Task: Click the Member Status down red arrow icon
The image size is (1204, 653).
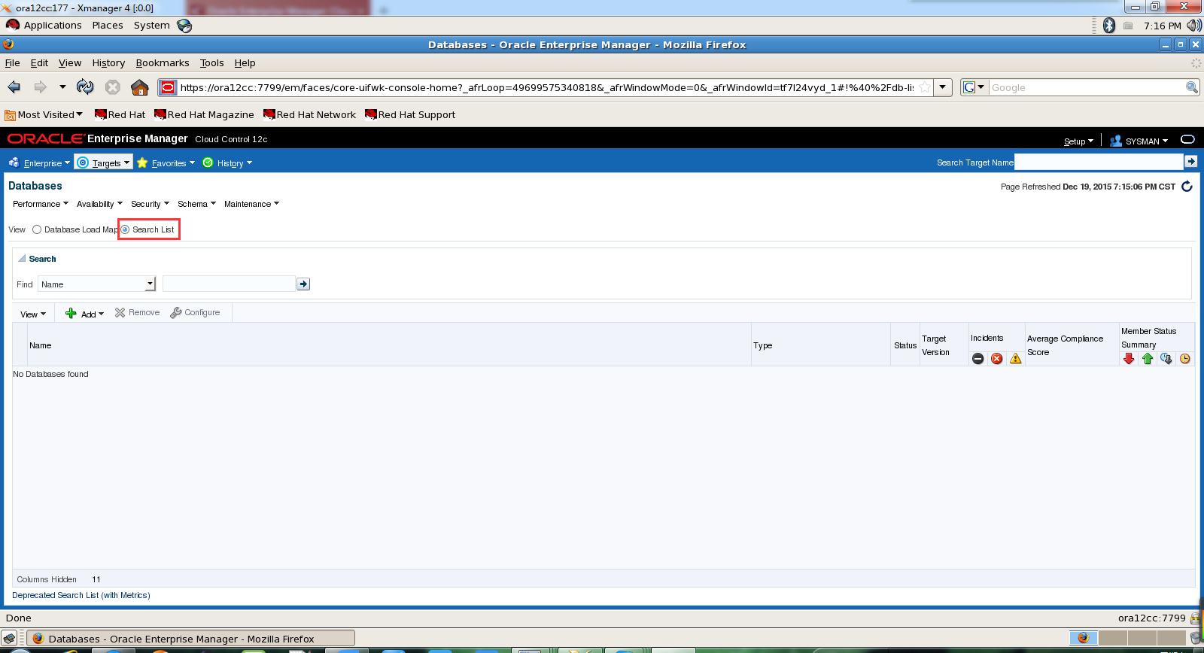Action: tap(1129, 359)
